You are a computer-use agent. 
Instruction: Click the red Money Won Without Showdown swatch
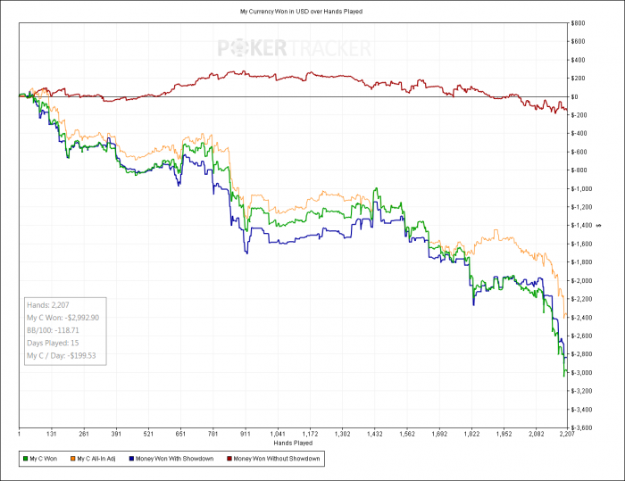(x=229, y=459)
